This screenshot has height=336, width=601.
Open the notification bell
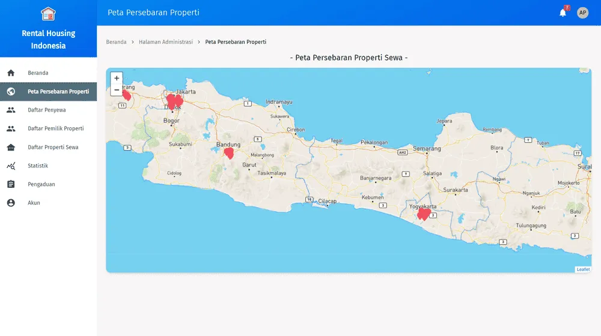pyautogui.click(x=563, y=13)
